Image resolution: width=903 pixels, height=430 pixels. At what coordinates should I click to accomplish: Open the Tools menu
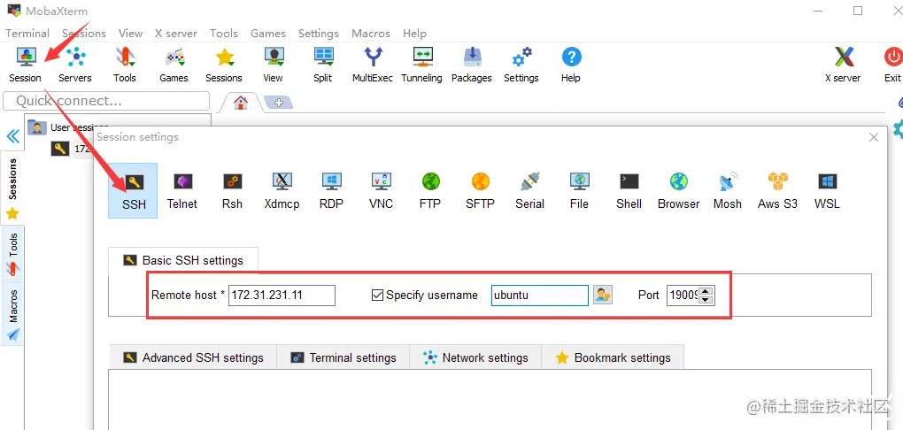pos(224,34)
